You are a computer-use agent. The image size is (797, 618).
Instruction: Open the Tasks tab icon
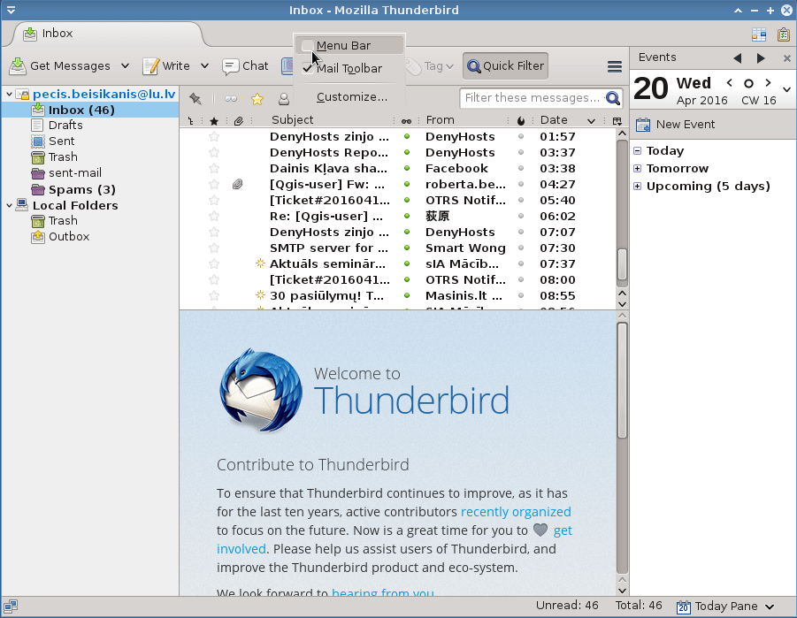coord(783,34)
